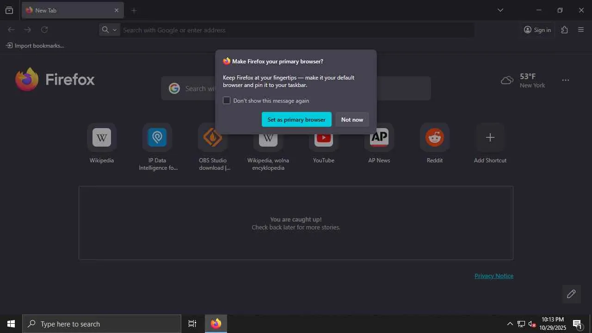Reload the current page

(x=44, y=30)
